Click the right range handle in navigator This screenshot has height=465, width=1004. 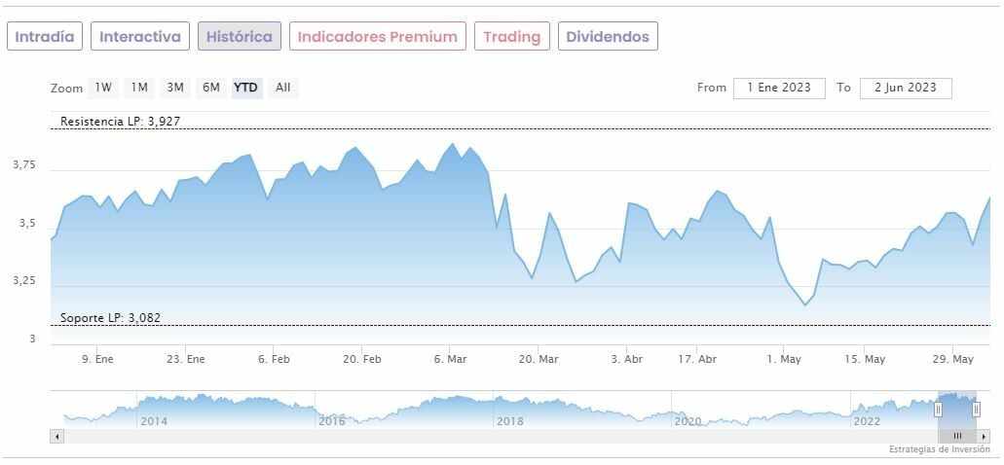point(976,410)
